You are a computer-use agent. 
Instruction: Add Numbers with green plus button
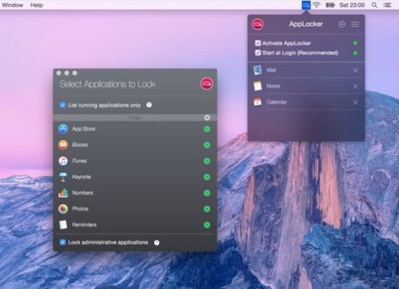(x=207, y=193)
